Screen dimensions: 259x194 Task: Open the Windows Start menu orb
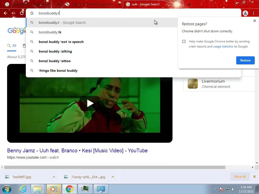(x=7, y=189)
